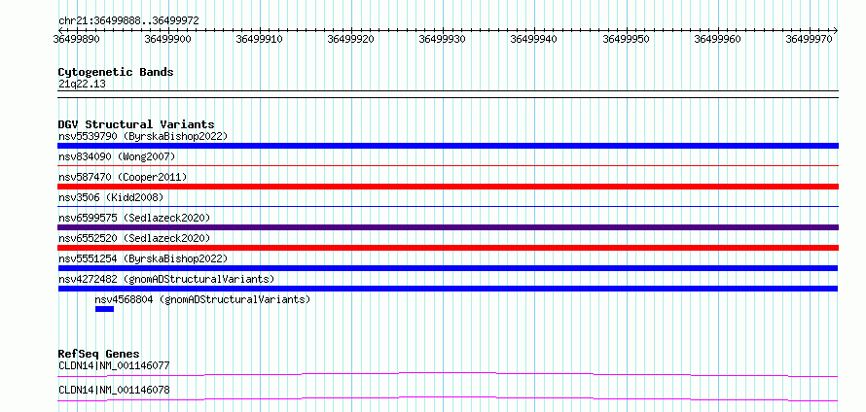This screenshot has height=412, width=866.
Task: Click the chr21:36499888..36499972 region label
Action: (x=128, y=20)
